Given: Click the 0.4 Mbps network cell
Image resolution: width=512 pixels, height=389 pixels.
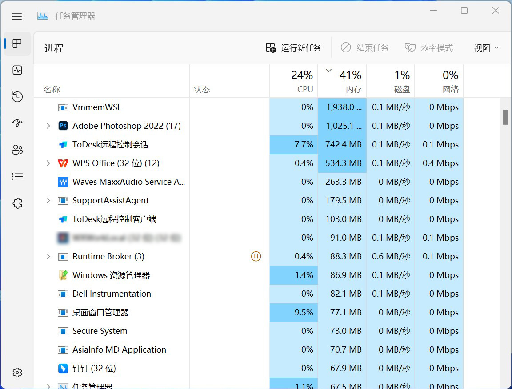Looking at the screenshot, I should (x=439, y=163).
